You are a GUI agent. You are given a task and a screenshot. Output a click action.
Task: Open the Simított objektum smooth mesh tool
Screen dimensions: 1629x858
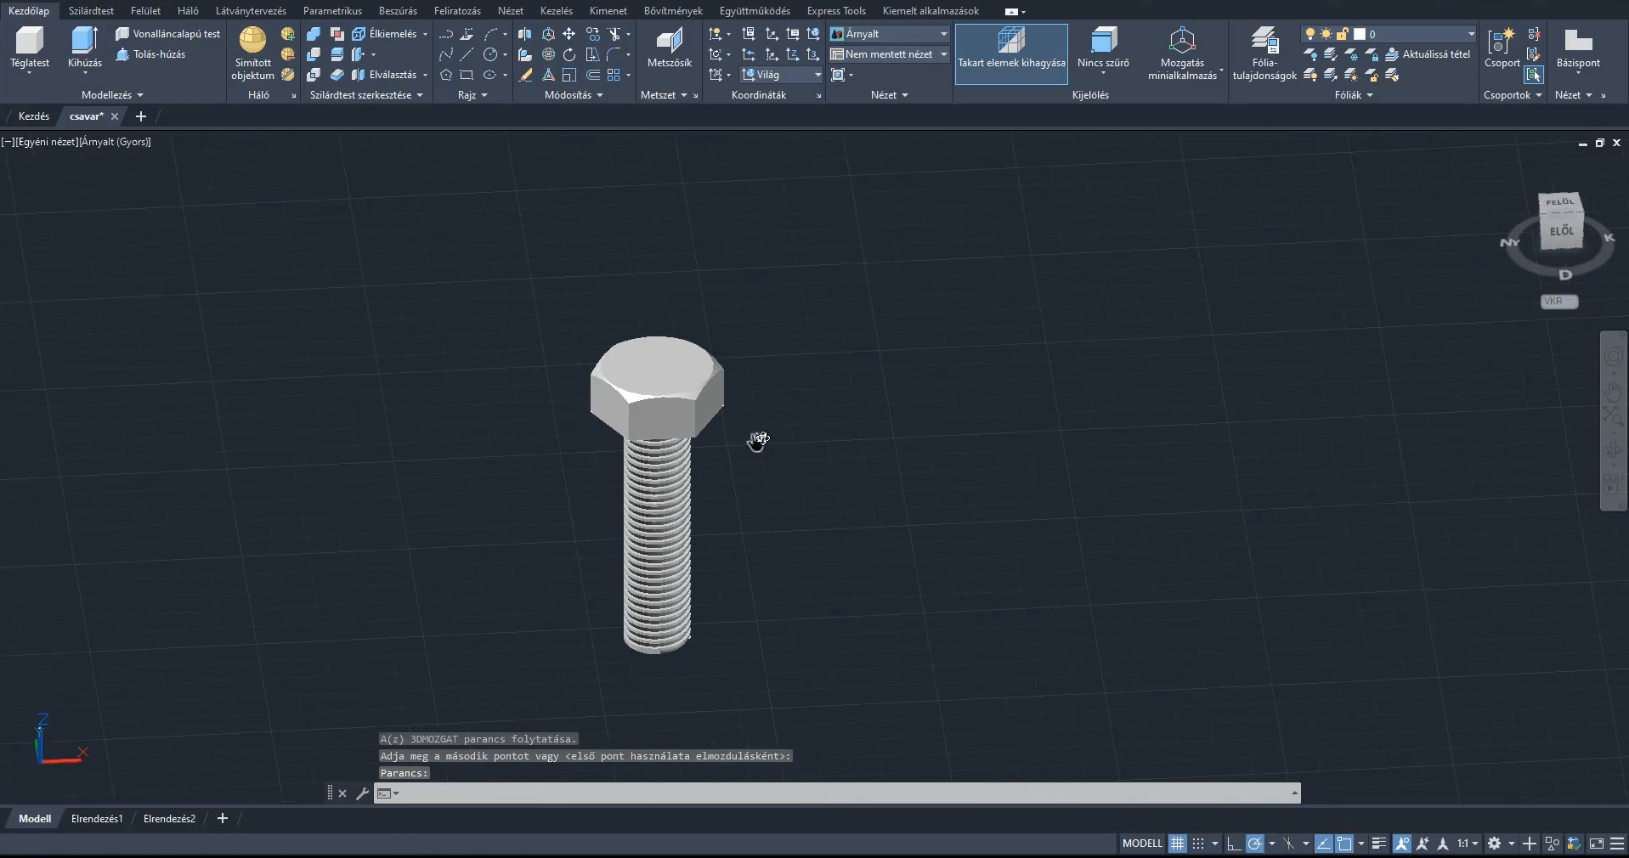[x=252, y=54]
